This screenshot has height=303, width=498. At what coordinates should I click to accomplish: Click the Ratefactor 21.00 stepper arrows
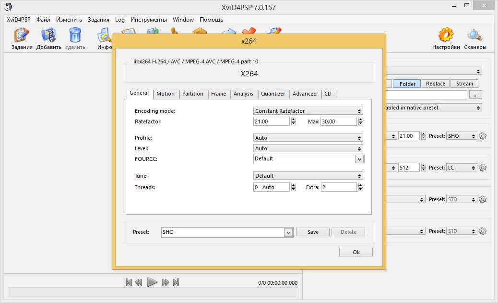pos(294,121)
